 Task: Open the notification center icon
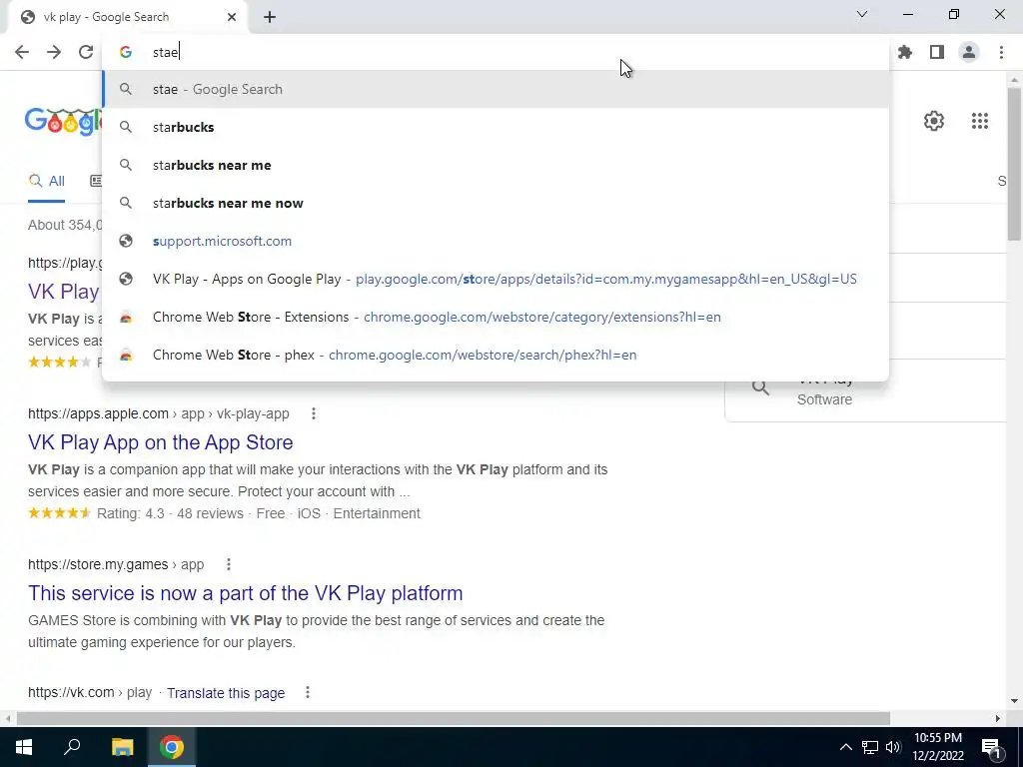[990, 747]
